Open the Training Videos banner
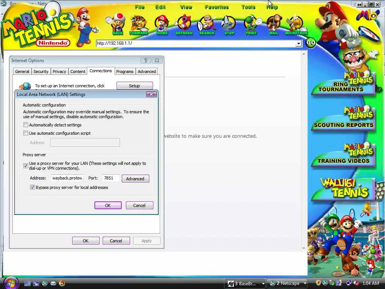 tap(343, 155)
